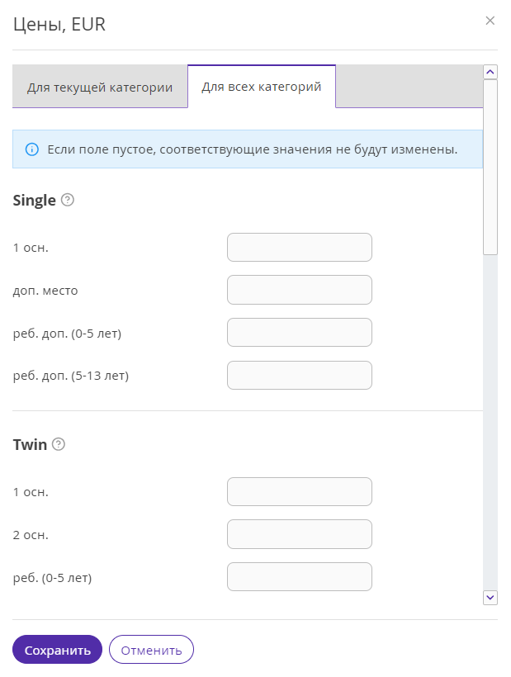Select the Для всех категорий tab

[x=262, y=87]
